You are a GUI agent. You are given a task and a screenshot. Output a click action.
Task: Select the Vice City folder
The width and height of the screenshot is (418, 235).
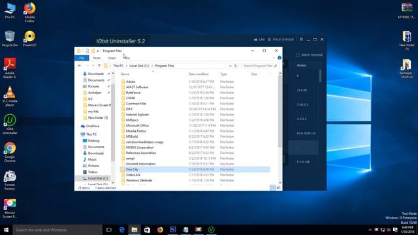[195, 170]
